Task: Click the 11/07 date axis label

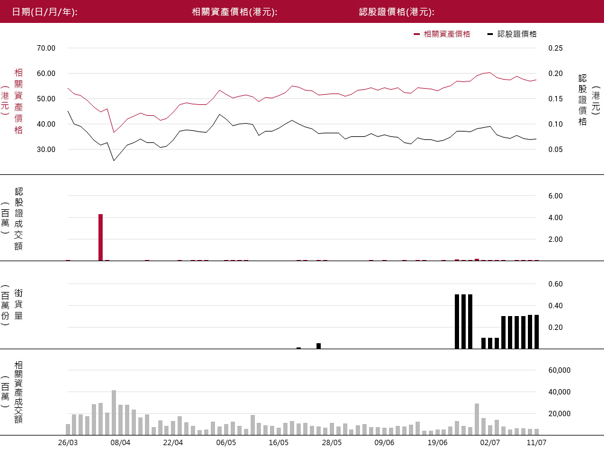Action: coord(536,443)
